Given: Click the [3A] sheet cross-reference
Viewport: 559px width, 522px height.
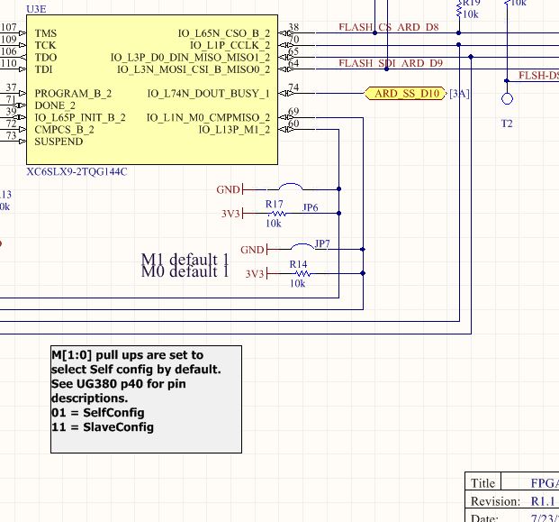Looking at the screenshot, I should [x=458, y=94].
